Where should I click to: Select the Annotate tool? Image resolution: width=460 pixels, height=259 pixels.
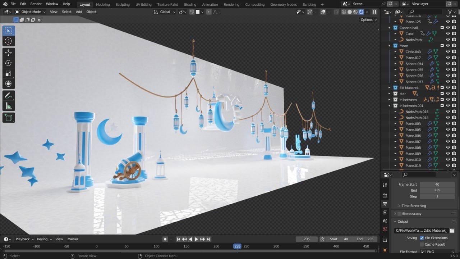click(x=9, y=96)
